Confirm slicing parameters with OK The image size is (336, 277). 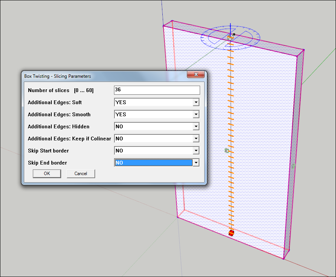click(47, 174)
